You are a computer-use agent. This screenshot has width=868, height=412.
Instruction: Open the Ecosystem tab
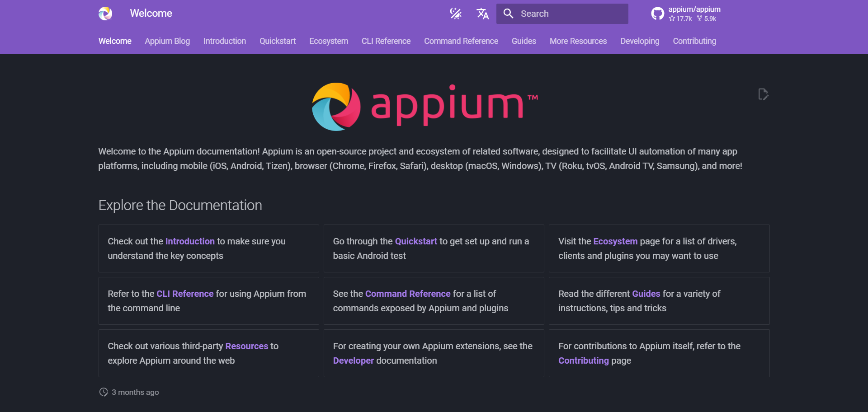pyautogui.click(x=329, y=41)
